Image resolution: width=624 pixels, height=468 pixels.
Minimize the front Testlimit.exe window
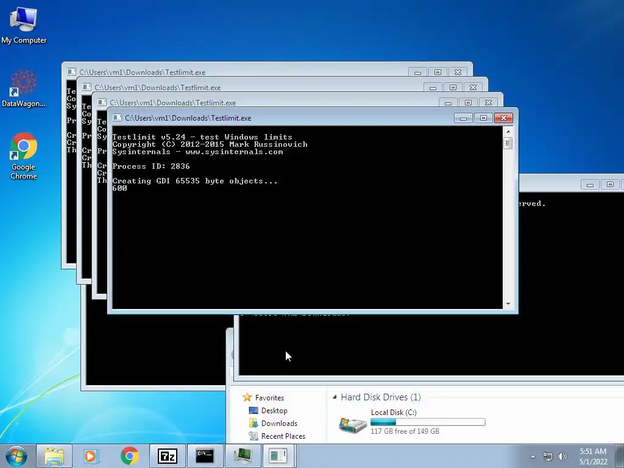tap(463, 118)
